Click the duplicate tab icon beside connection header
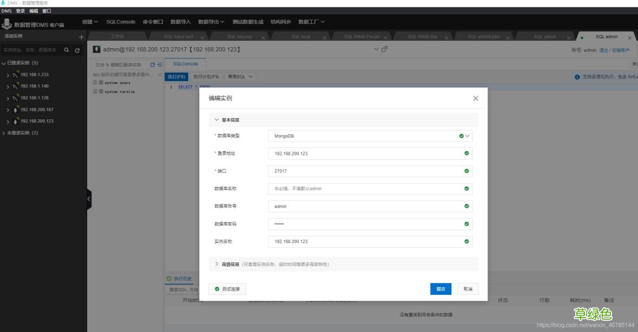Screen dimensions: 638x332 tap(384, 48)
